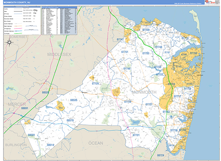Screen dimensions: 221x161
Task: Click the compass rose north arrow icon
Action: click(x=10, y=42)
